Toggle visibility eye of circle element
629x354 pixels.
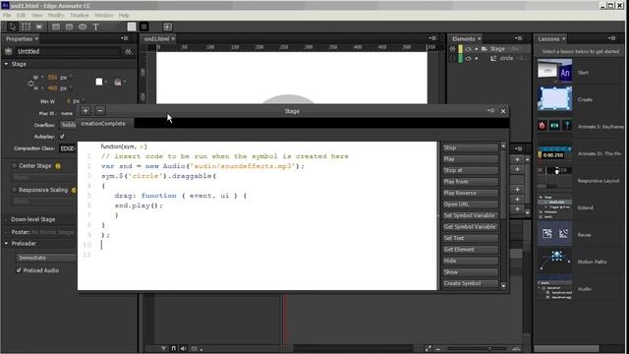468,59
